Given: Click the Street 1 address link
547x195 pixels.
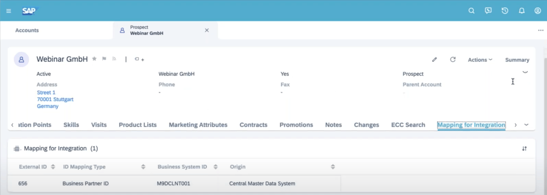Looking at the screenshot, I should click(46, 92).
